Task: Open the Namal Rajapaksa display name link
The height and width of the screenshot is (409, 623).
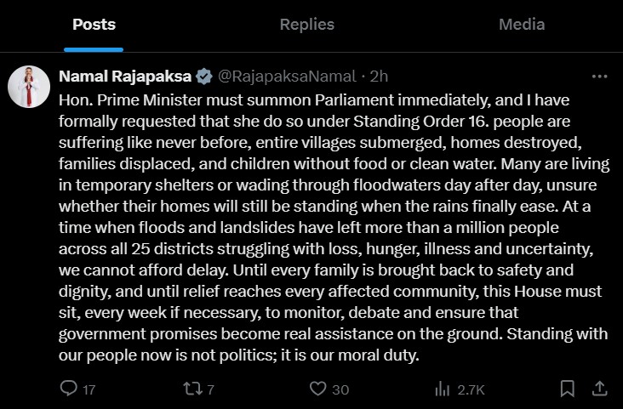Action: (124, 76)
